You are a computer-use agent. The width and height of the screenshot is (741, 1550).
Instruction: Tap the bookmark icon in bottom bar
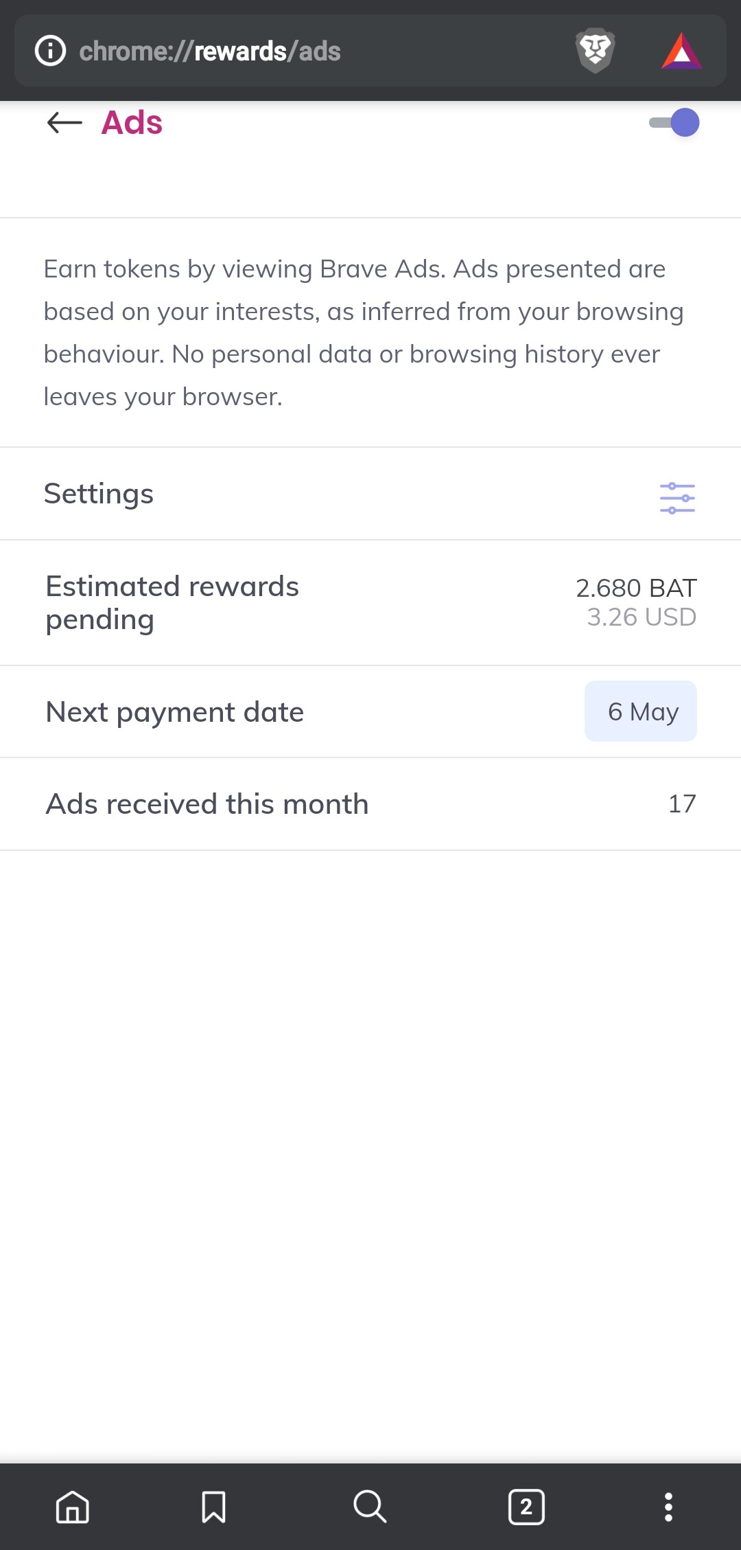tap(213, 1507)
